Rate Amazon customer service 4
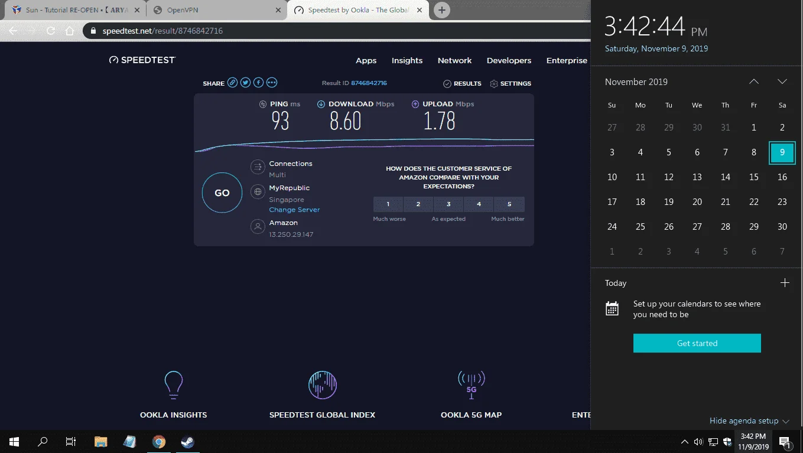Image resolution: width=803 pixels, height=453 pixels. 479,204
